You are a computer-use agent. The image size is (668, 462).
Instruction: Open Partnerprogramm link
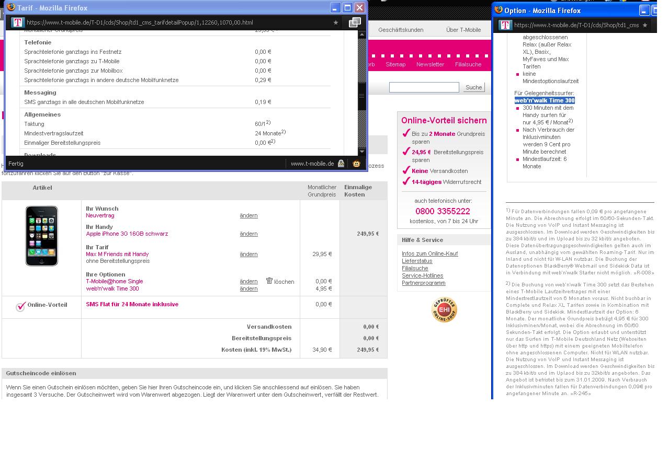424,283
